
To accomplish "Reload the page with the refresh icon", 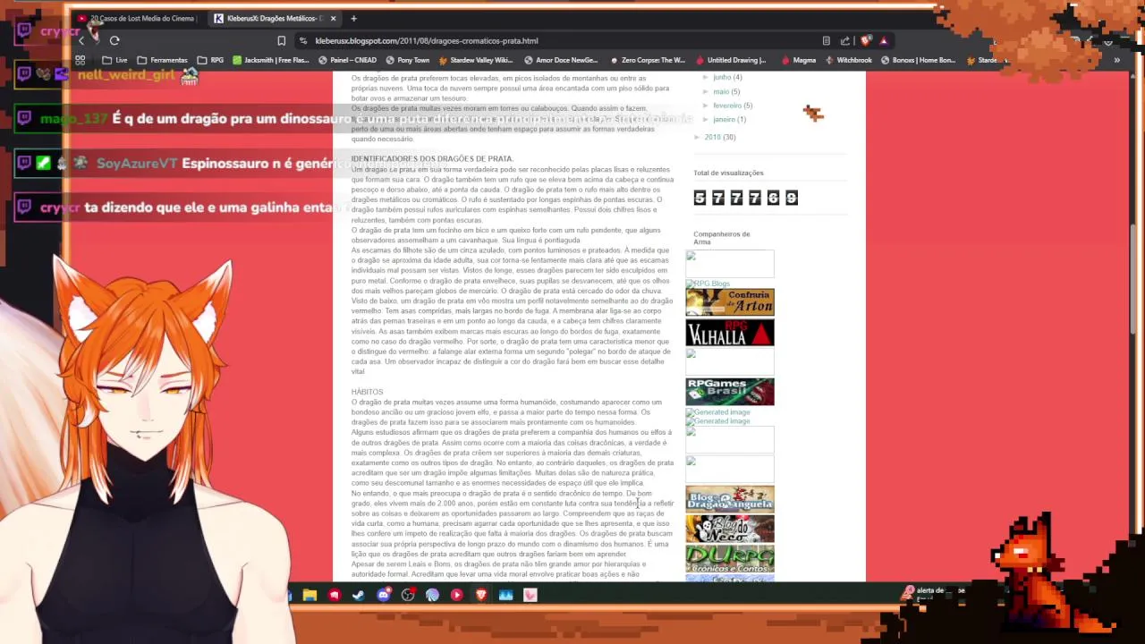I will pos(114,40).
